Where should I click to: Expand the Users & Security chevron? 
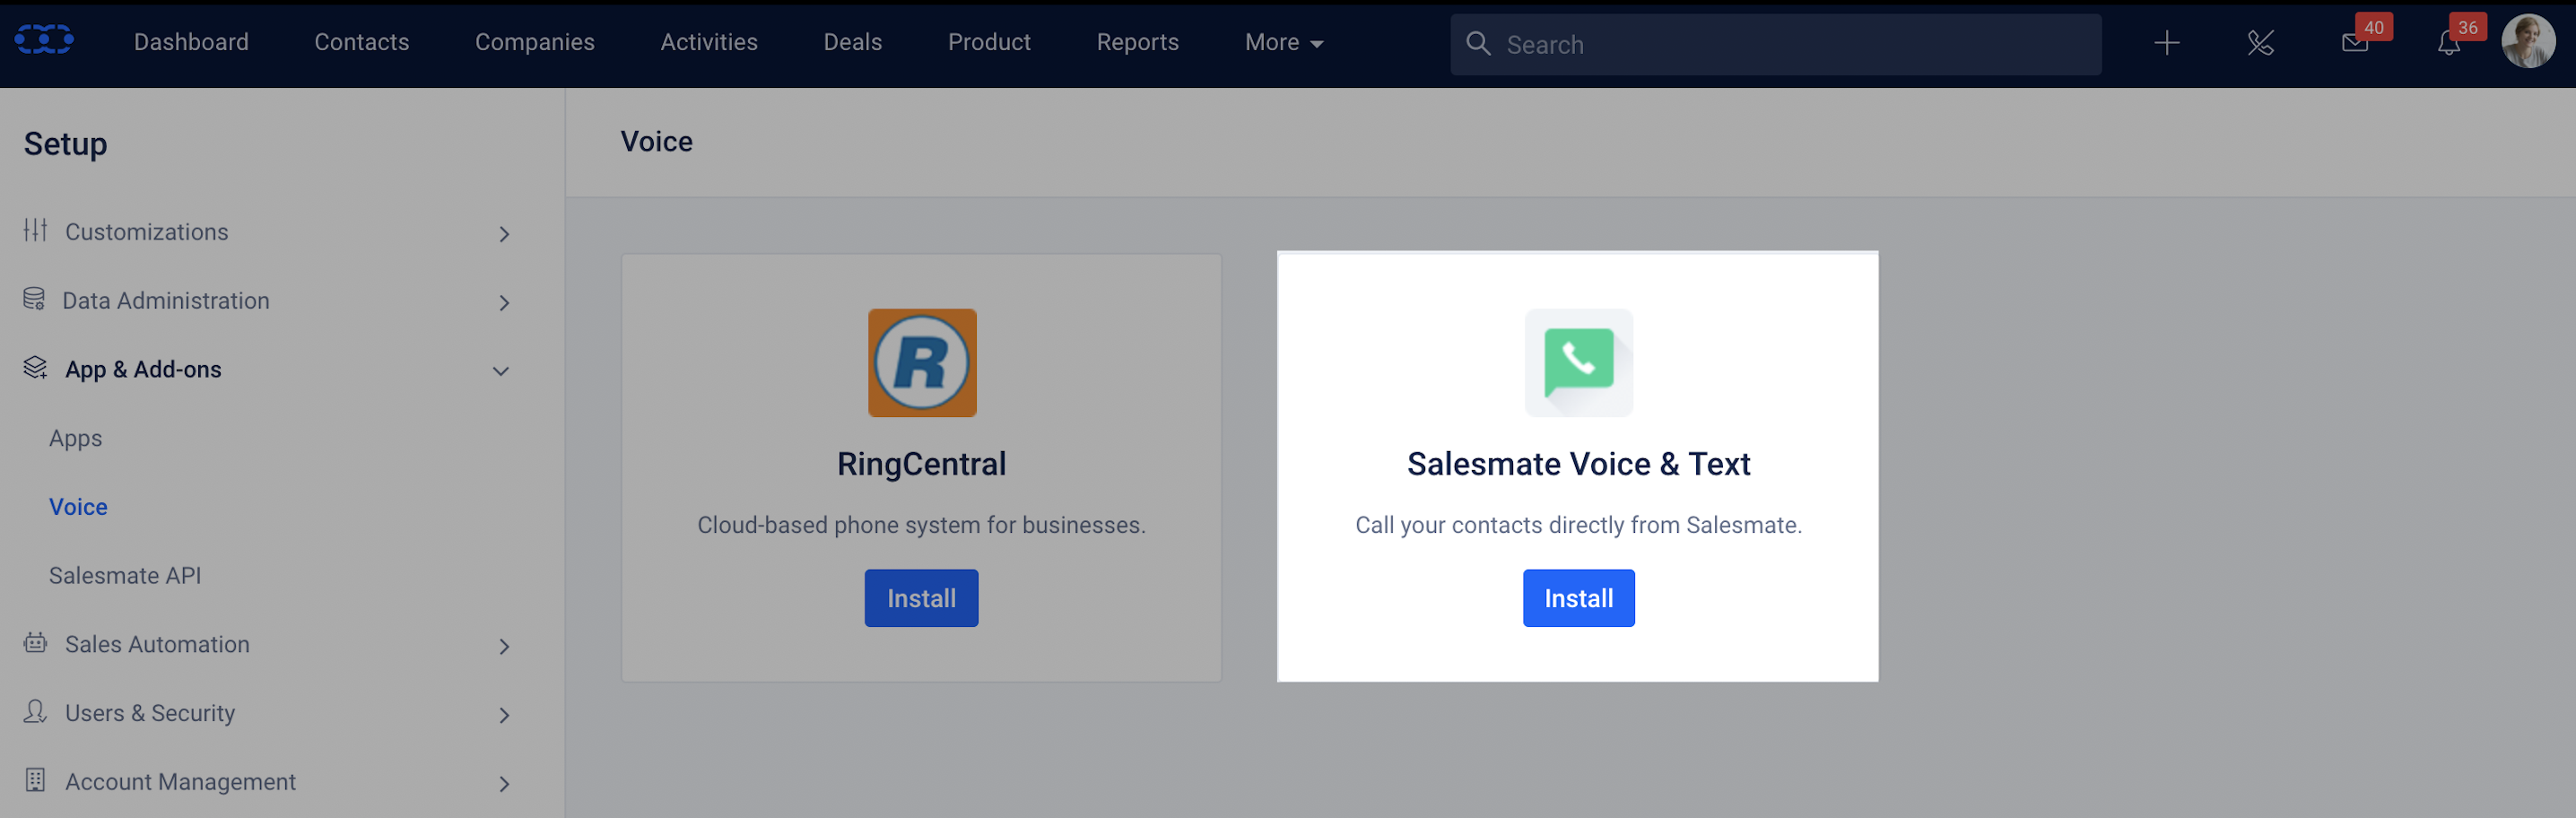tap(504, 715)
